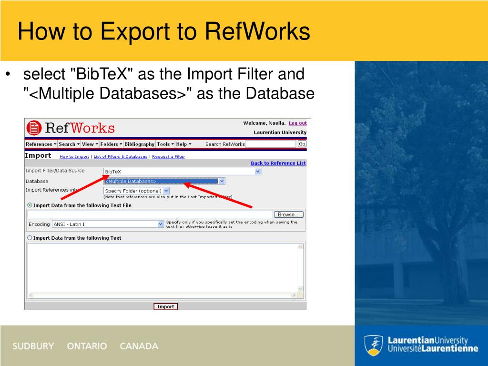
Task: Click the RefWorks logo icon
Action: [x=34, y=128]
